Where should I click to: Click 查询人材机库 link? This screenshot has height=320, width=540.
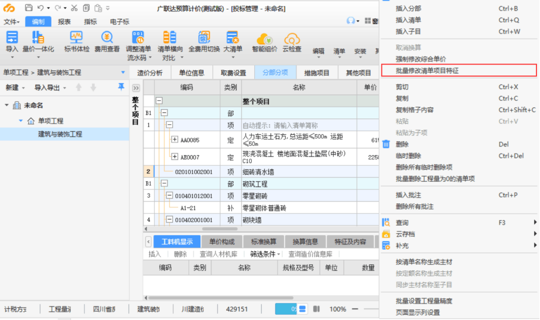(x=218, y=254)
